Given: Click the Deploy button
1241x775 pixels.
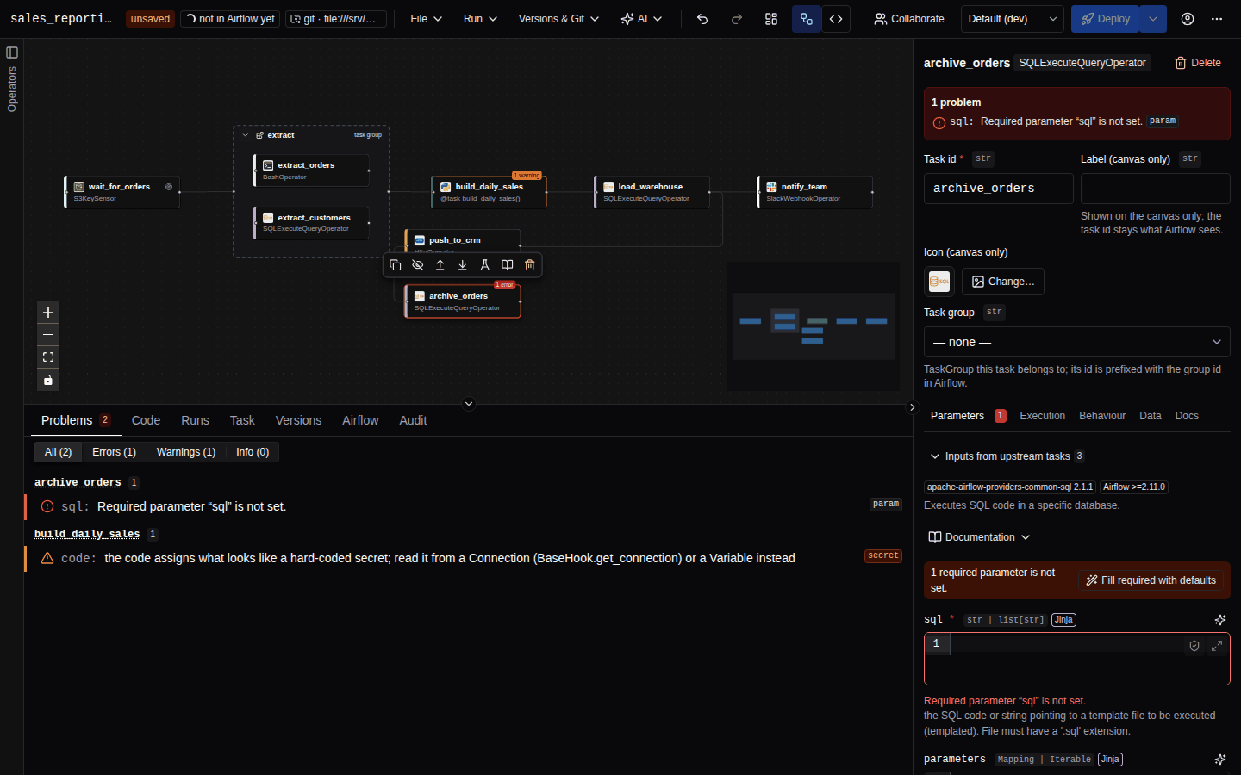Looking at the screenshot, I should 1106,19.
